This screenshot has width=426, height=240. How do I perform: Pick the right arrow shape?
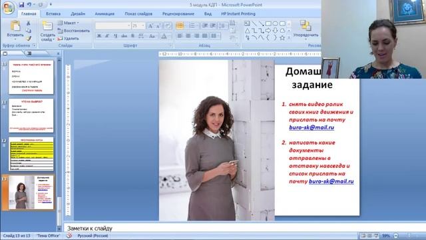click(268, 31)
